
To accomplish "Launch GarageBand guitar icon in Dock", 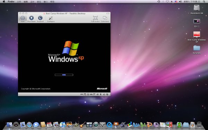I will (x=83, y=125).
